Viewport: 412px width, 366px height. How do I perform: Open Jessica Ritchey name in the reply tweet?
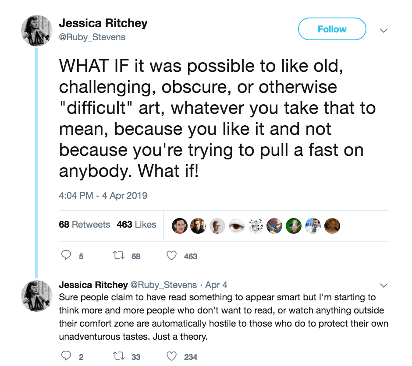coord(93,285)
